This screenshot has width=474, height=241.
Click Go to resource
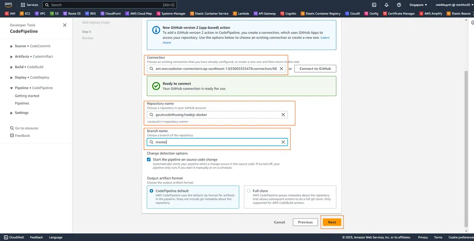point(24,128)
